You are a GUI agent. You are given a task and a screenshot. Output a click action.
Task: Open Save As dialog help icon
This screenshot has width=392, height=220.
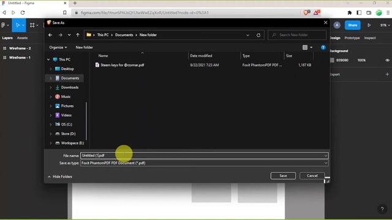323,48
